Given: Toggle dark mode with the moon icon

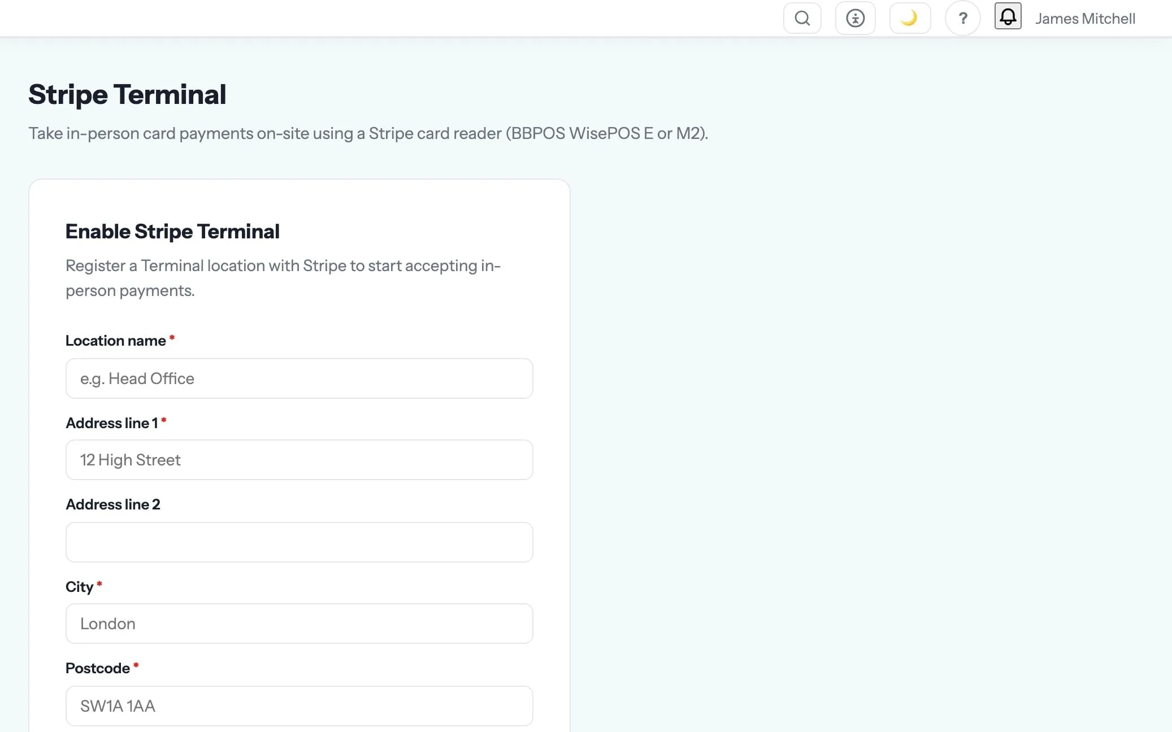Looking at the screenshot, I should pyautogui.click(x=910, y=18).
